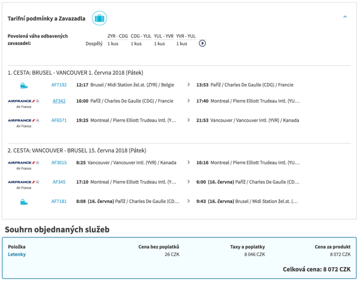This screenshot has height=281, width=358.
Task: Select the ZYR - CDG baggage column header
Action: (118, 36)
